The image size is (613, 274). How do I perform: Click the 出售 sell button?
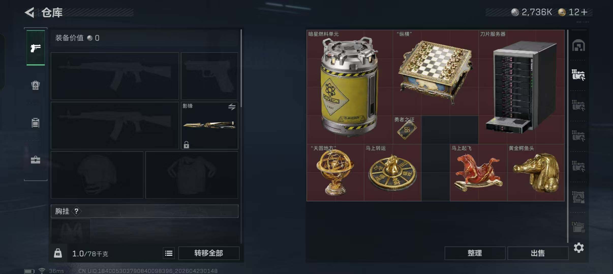coord(538,253)
